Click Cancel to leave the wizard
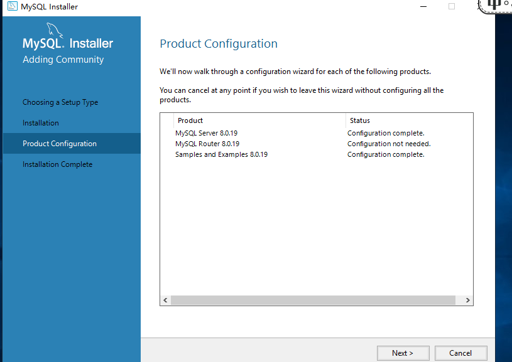The image size is (512, 362). click(460, 353)
